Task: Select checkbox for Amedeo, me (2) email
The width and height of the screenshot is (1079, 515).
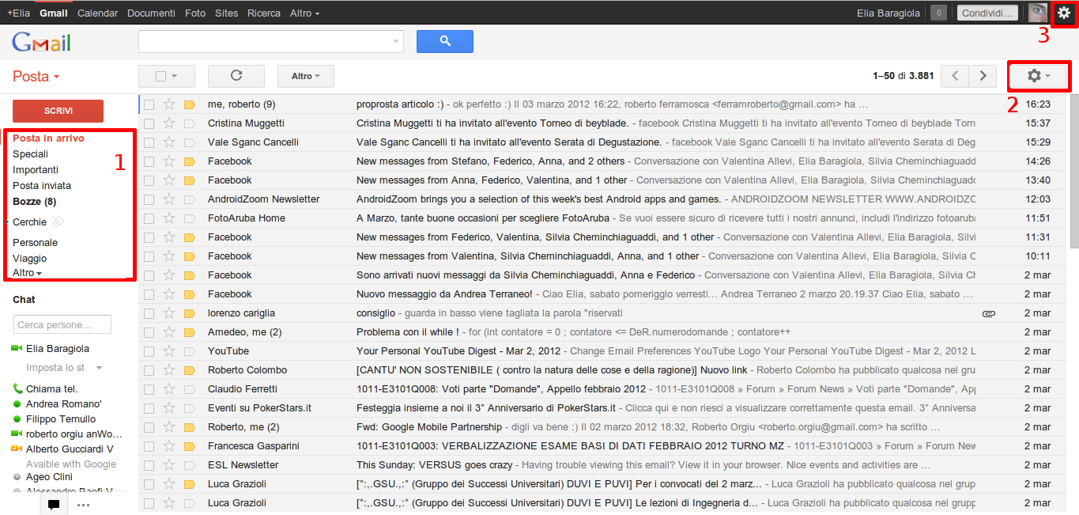Action: (149, 332)
